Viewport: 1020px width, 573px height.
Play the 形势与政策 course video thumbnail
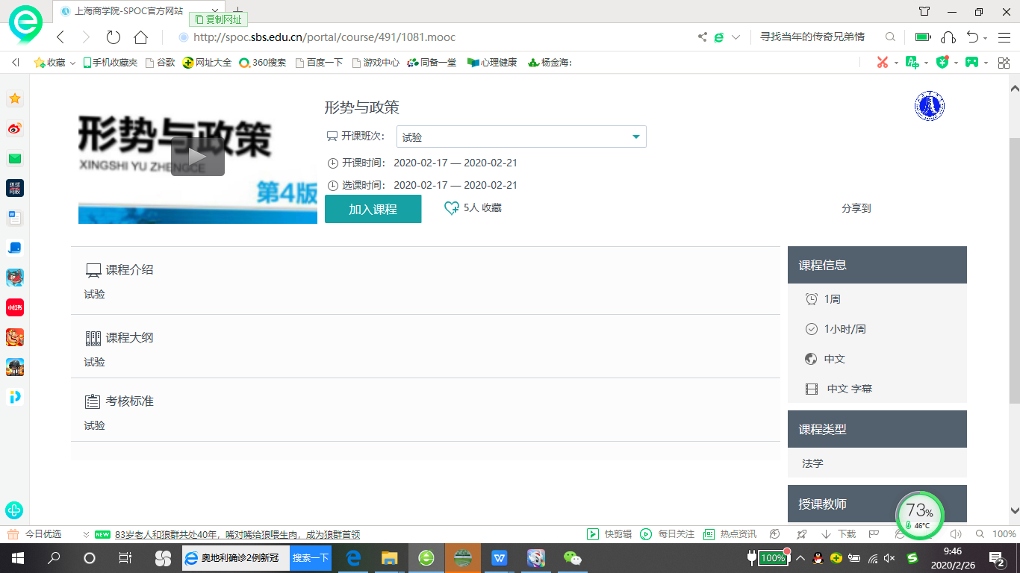(x=197, y=157)
